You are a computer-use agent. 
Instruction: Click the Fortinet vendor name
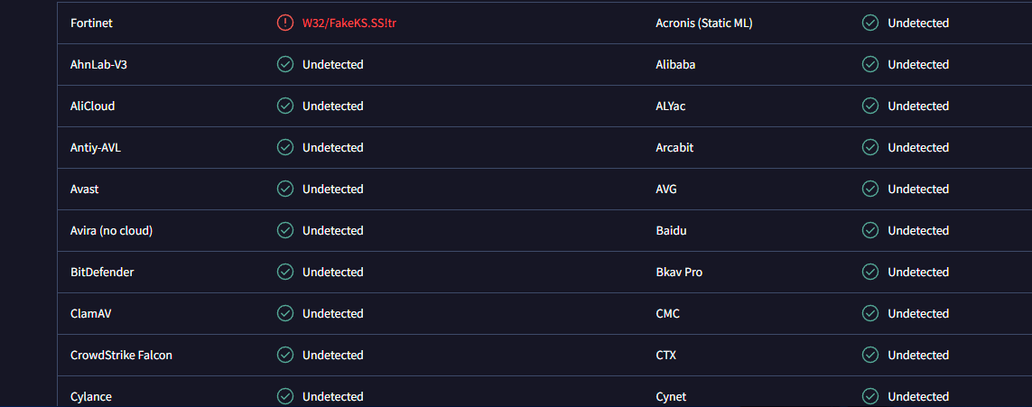[92, 23]
